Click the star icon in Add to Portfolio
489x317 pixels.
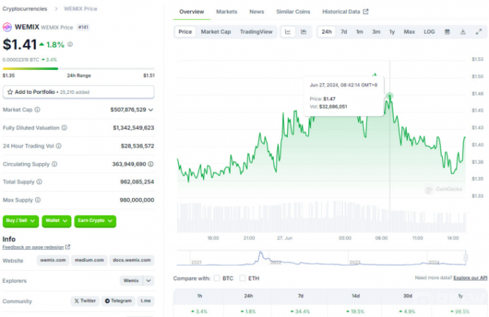click(10, 92)
